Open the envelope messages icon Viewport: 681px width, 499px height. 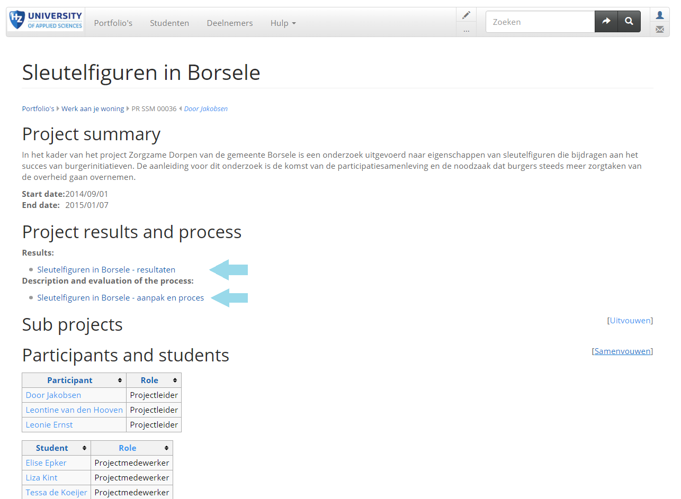pos(660,30)
